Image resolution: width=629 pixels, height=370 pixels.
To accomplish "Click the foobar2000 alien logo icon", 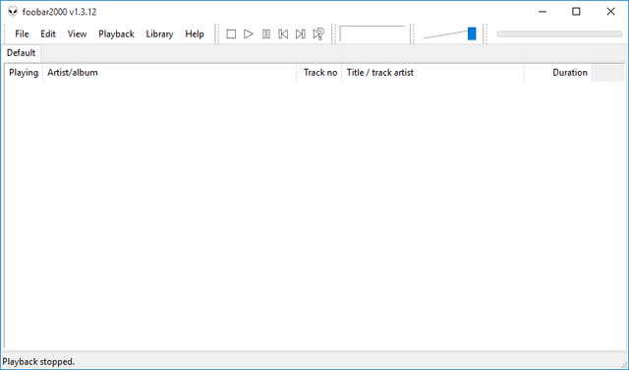I will tap(13, 12).
